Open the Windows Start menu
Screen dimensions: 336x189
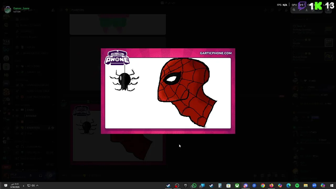click(332, 186)
